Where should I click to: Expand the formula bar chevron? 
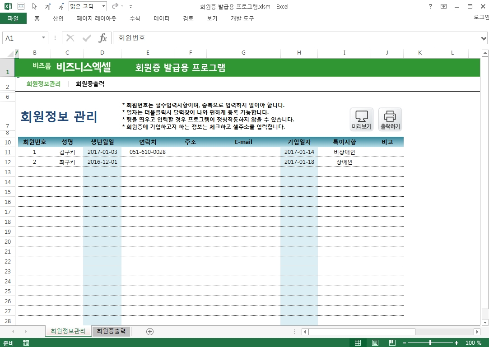484,38
